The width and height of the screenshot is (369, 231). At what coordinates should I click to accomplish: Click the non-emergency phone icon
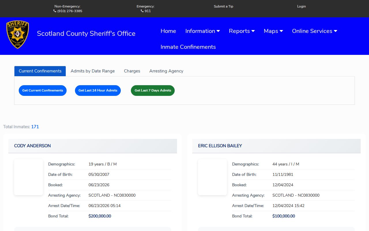55,11
